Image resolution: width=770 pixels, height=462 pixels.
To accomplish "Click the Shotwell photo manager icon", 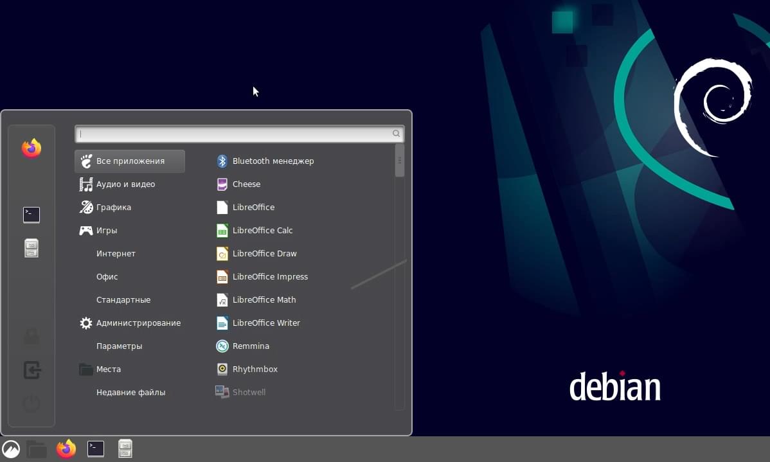I will [222, 392].
